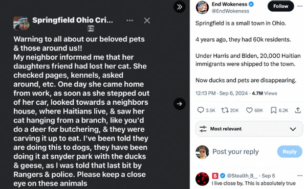
Task: Open the @EndWokeness handle link
Action: click(230, 11)
